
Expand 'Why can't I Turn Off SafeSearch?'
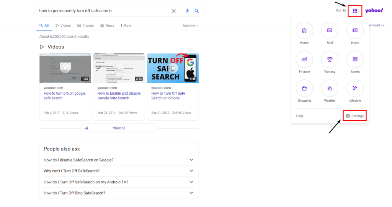pyautogui.click(x=119, y=171)
